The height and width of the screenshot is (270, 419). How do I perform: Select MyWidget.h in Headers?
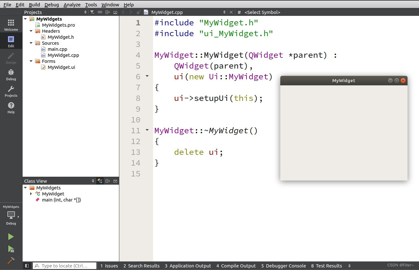(x=61, y=37)
